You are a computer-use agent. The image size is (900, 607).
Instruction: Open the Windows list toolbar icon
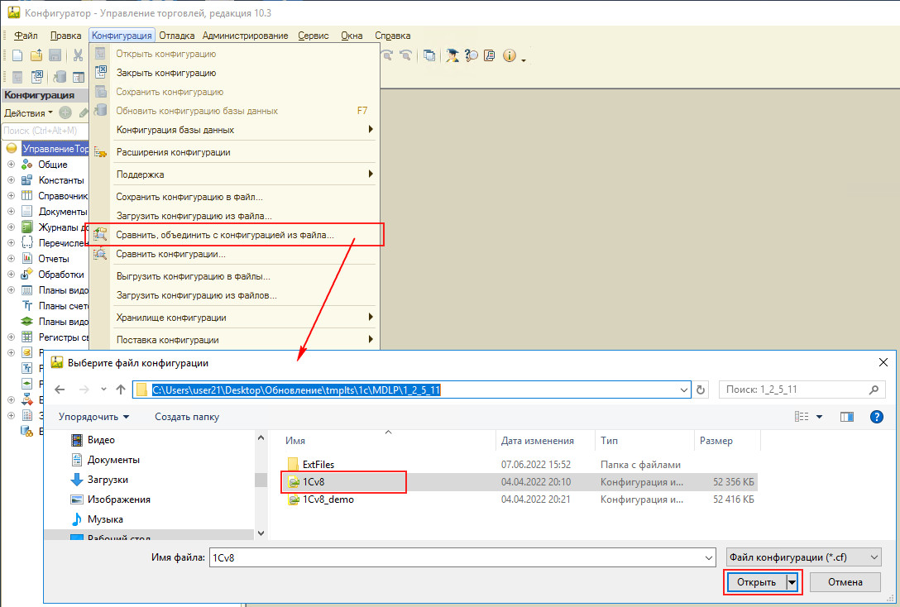pyautogui.click(x=428, y=55)
